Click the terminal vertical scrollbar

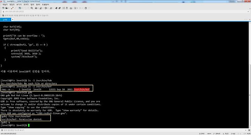click(x=250, y=75)
